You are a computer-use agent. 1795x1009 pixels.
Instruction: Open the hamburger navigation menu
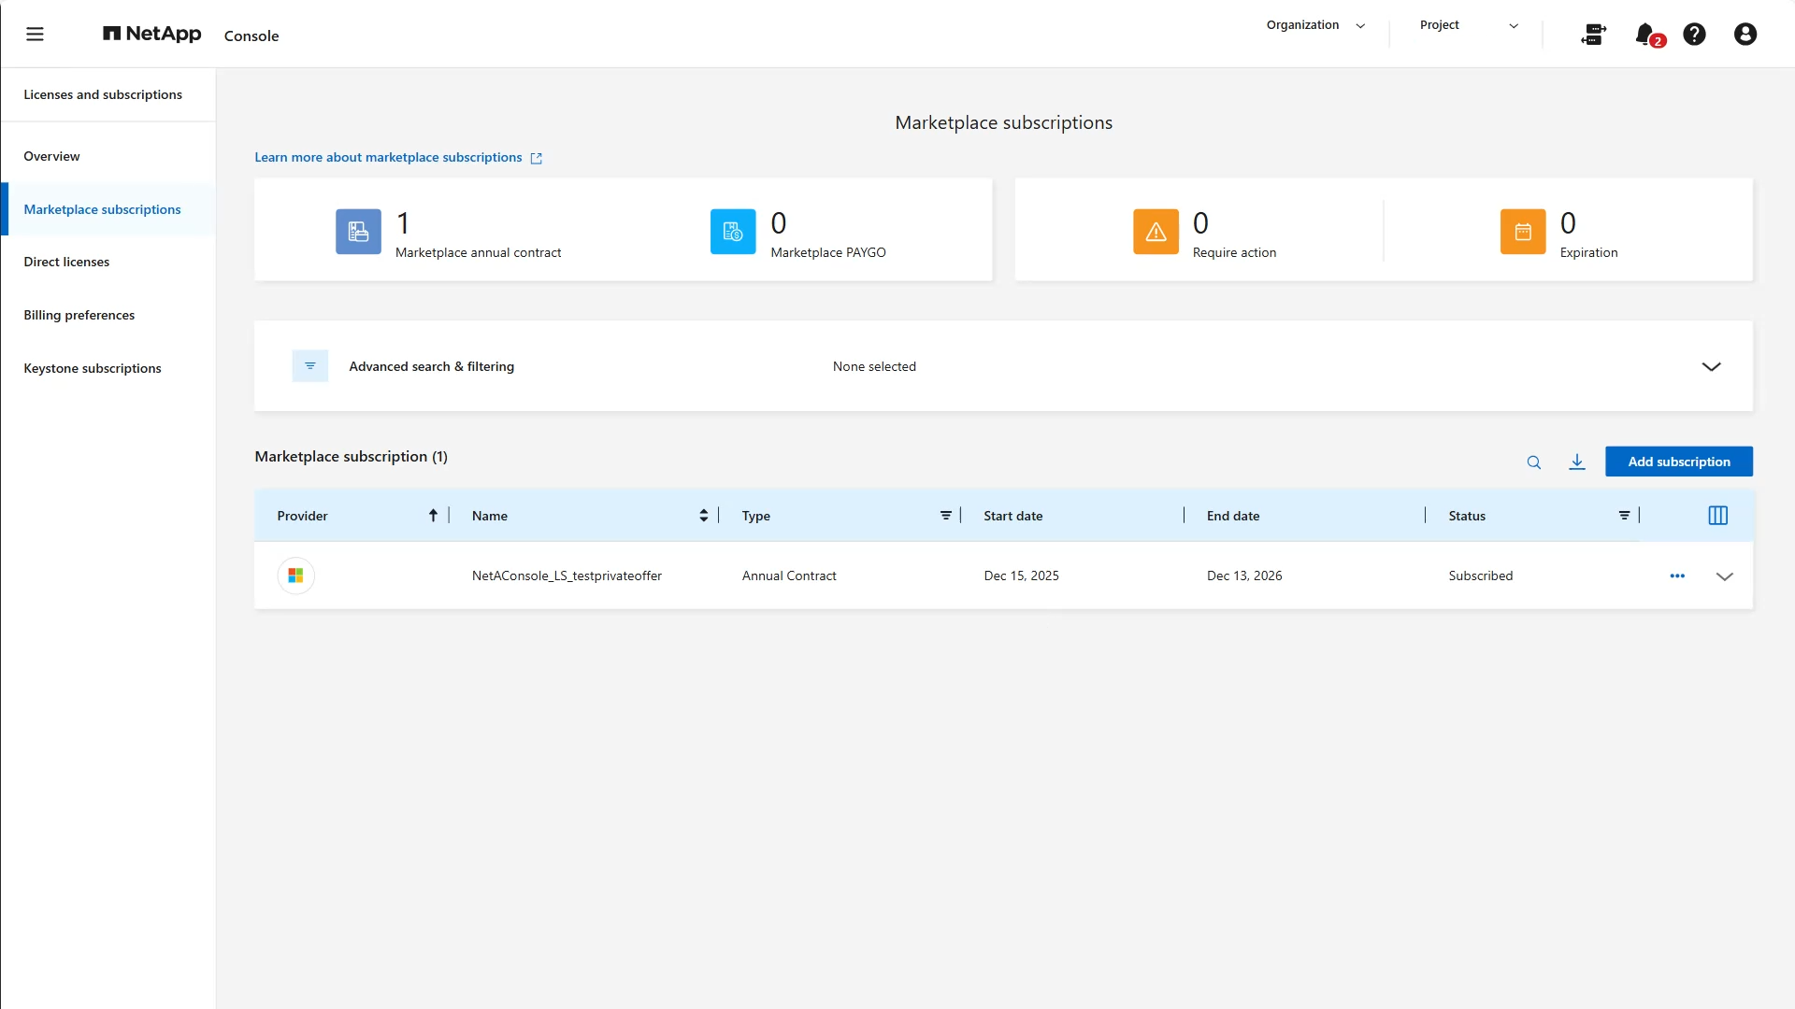pos(35,35)
